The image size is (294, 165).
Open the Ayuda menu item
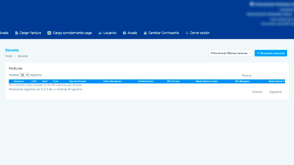(x=130, y=33)
